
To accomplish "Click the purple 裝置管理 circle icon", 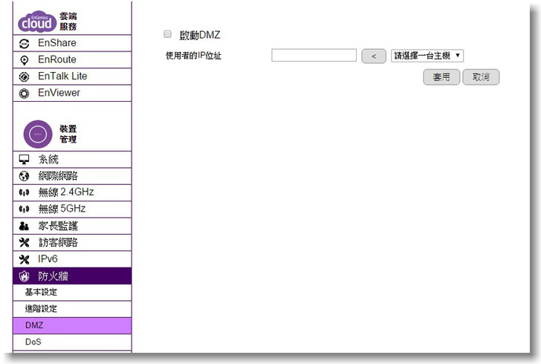I will pyautogui.click(x=37, y=134).
